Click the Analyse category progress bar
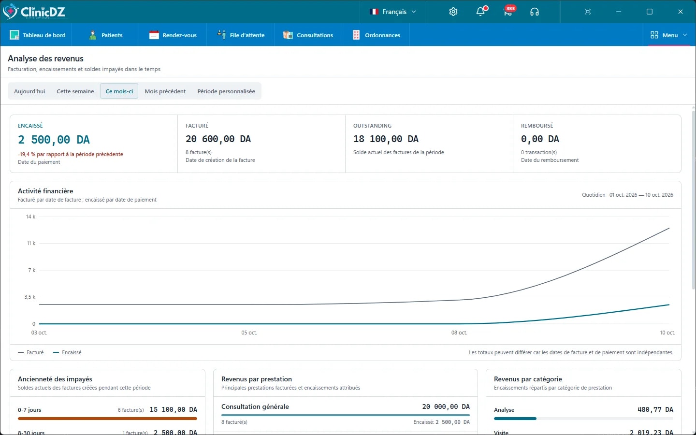Image resolution: width=696 pixels, height=435 pixels. click(x=583, y=419)
